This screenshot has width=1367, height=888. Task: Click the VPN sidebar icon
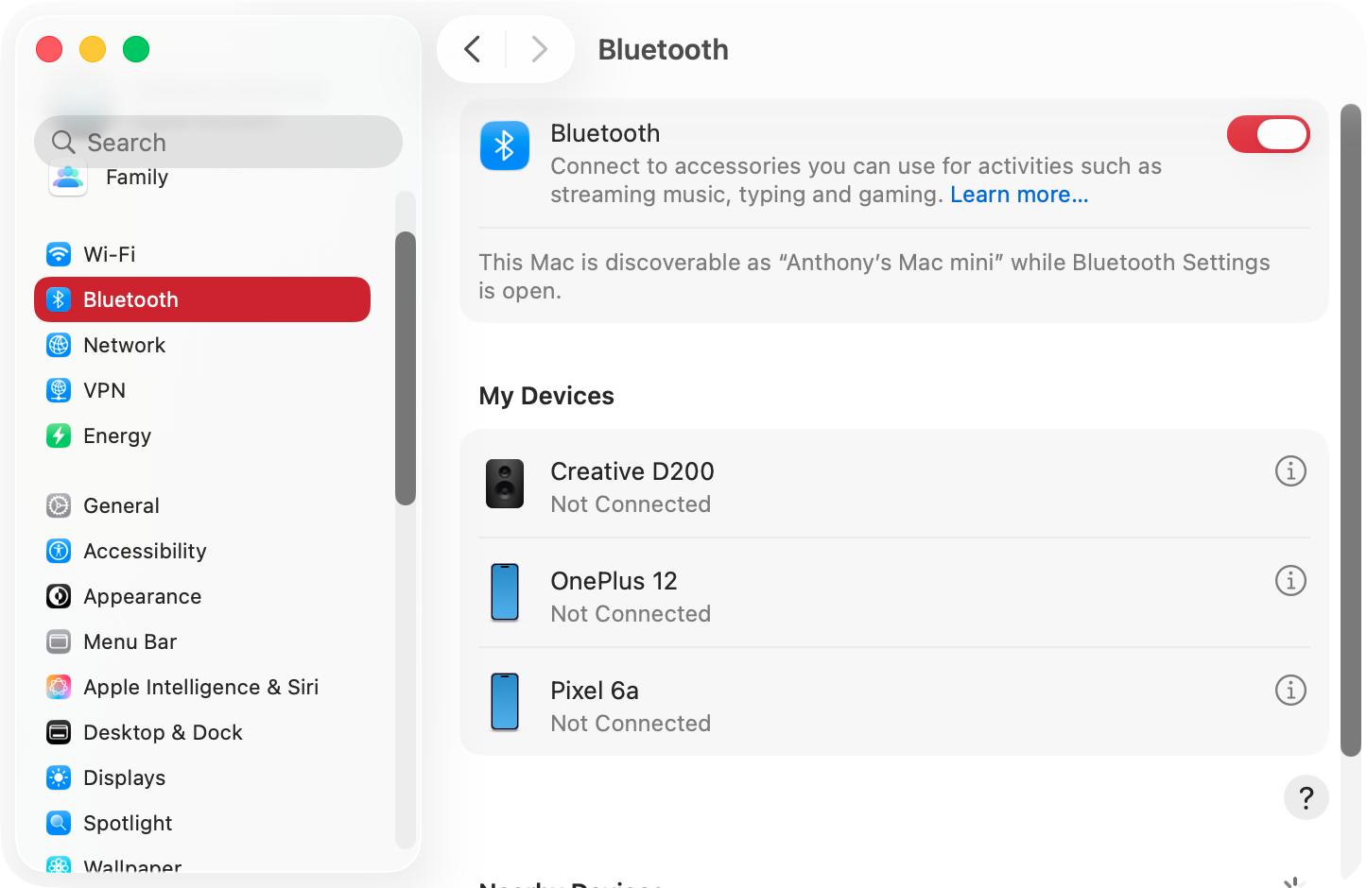[59, 390]
